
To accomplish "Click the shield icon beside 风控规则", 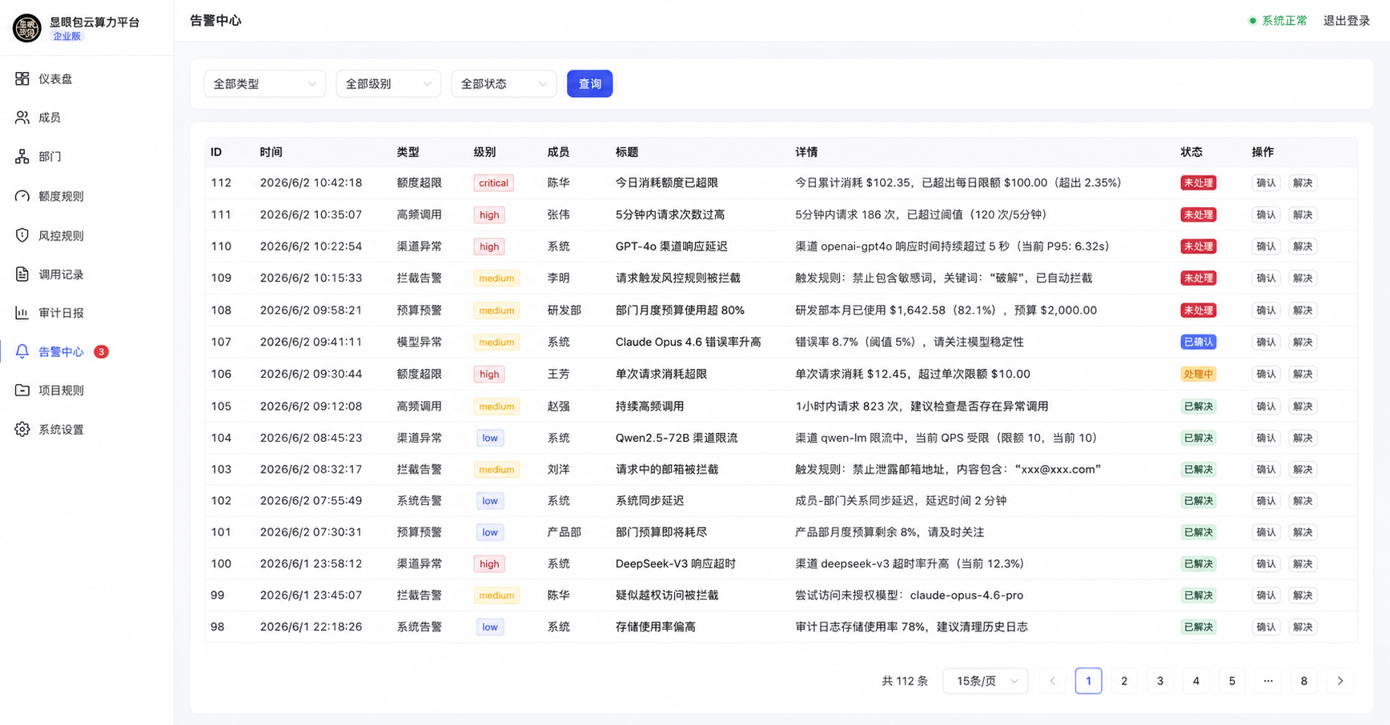I will (x=22, y=235).
